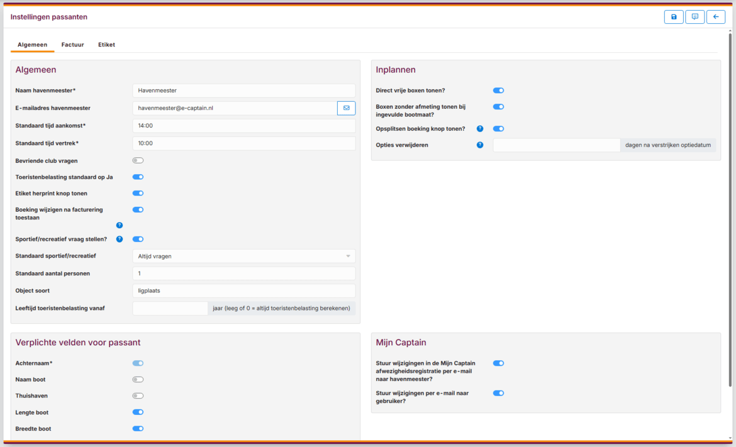
Task: Click help icon beside Sportief/recreatief vraag stellen
Action: (x=120, y=240)
